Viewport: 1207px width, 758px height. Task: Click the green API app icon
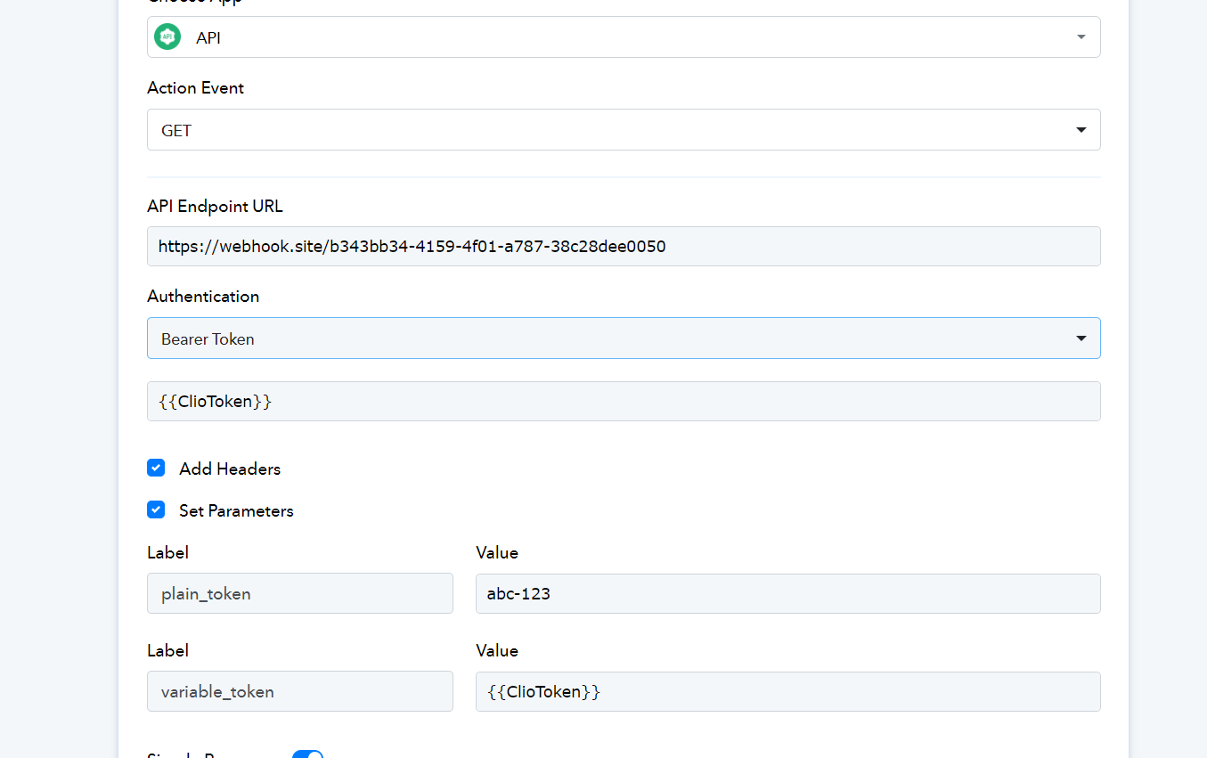tap(167, 37)
